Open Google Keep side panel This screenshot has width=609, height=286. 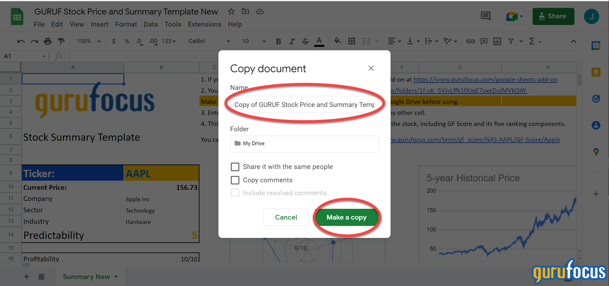pyautogui.click(x=596, y=72)
